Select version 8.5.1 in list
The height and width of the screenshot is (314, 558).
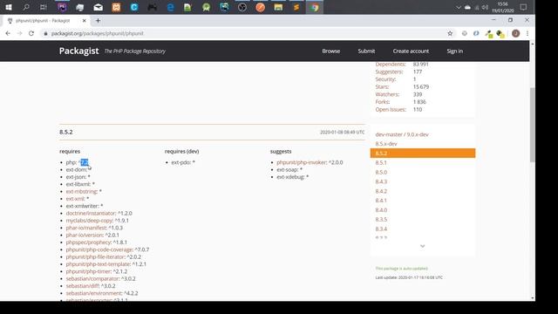(381, 162)
